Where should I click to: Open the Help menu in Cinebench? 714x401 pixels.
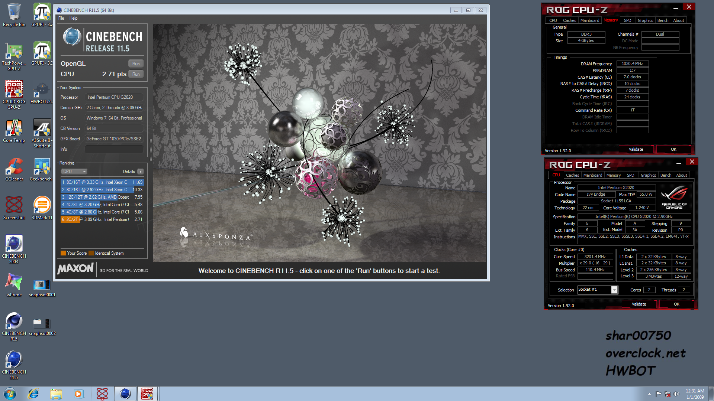(74, 18)
